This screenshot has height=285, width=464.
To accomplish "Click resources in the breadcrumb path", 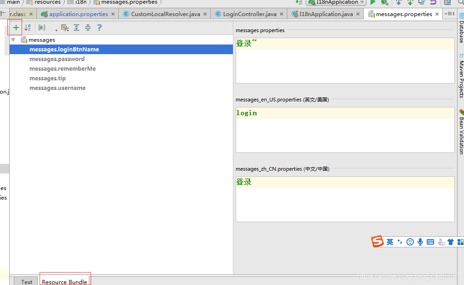I will click(47, 2).
